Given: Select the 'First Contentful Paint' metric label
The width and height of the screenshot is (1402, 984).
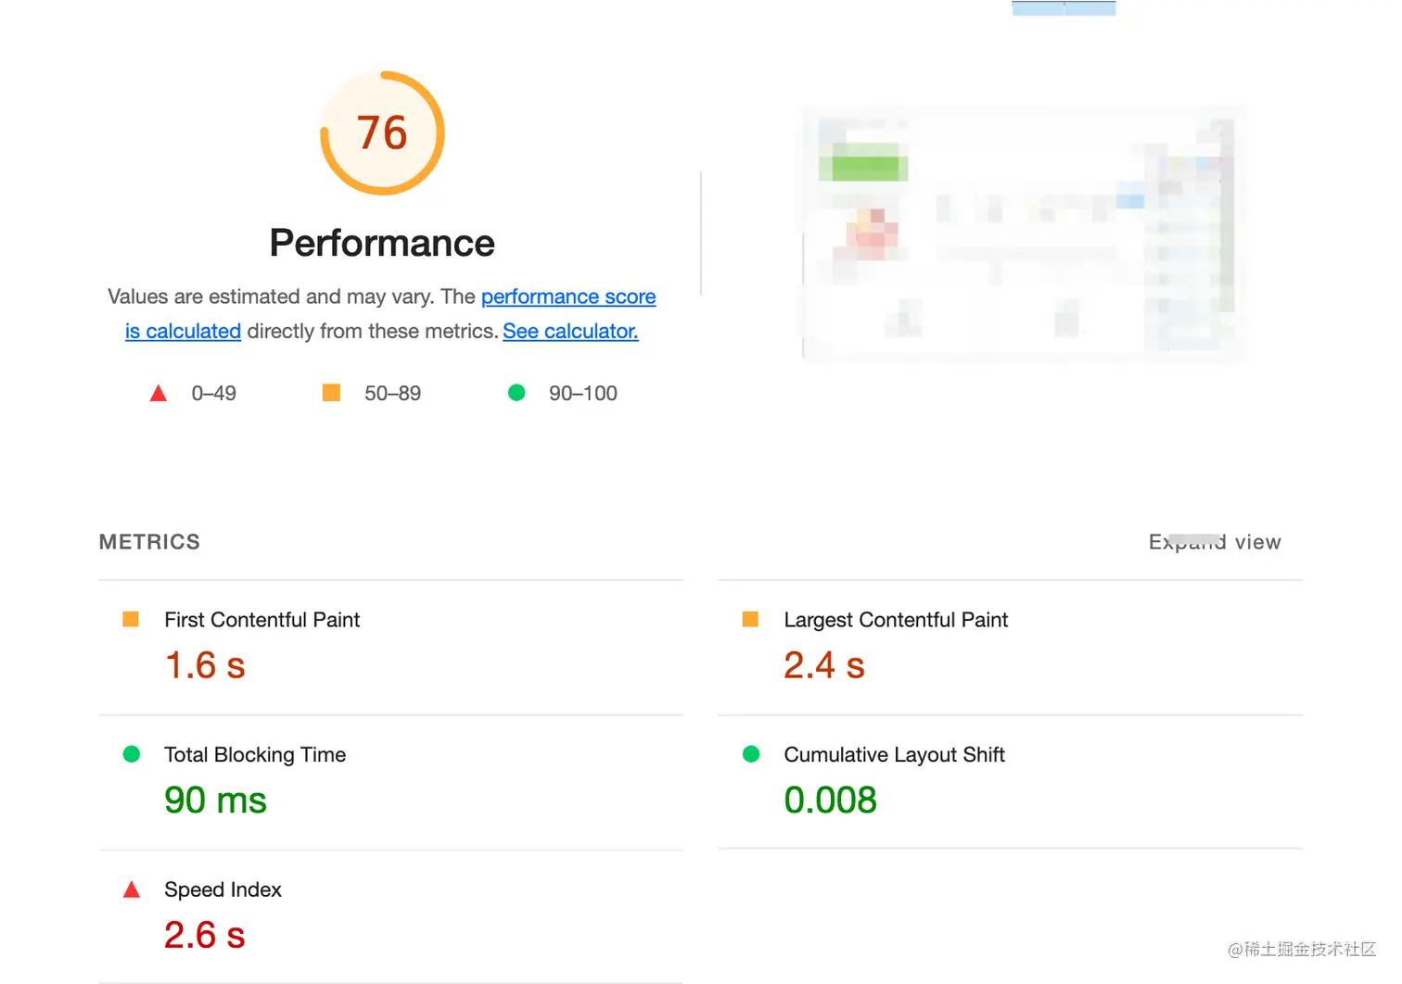Looking at the screenshot, I should tap(262, 620).
